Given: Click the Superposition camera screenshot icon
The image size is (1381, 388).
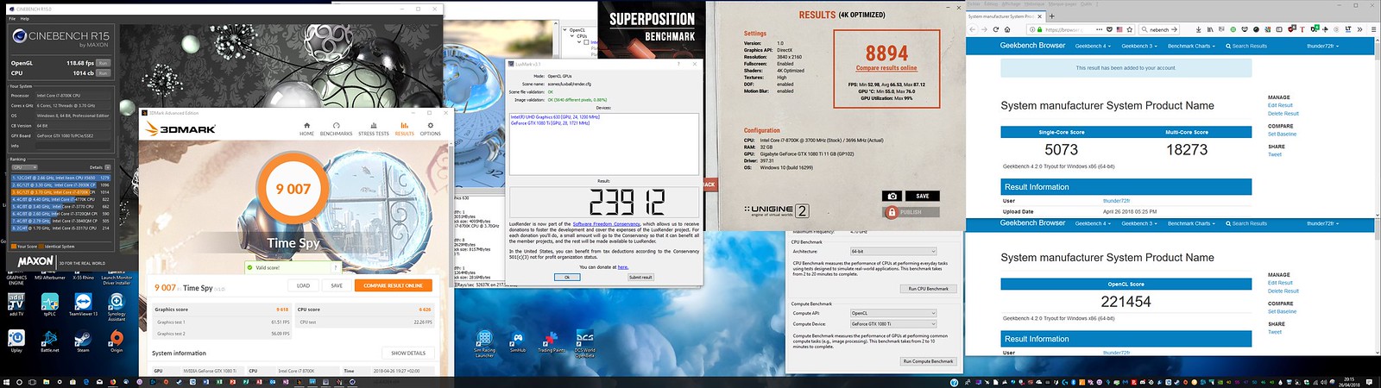Looking at the screenshot, I should (x=892, y=196).
